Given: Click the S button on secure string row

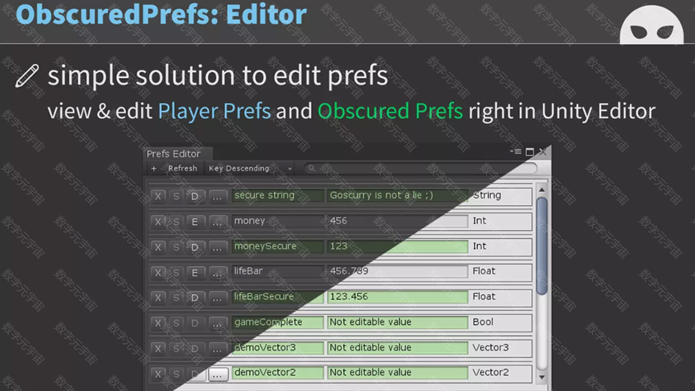Looking at the screenshot, I should click(x=176, y=197).
